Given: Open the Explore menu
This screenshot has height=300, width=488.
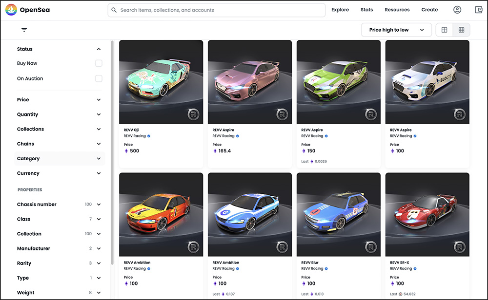Looking at the screenshot, I should (x=340, y=10).
